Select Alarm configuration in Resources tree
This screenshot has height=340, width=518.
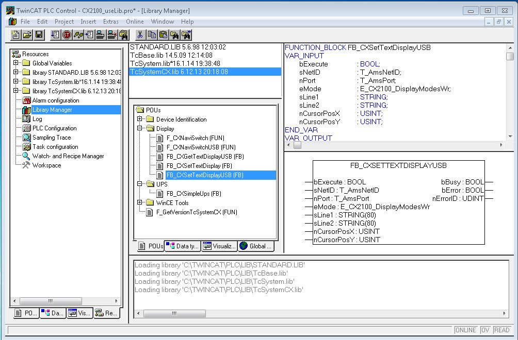[56, 100]
